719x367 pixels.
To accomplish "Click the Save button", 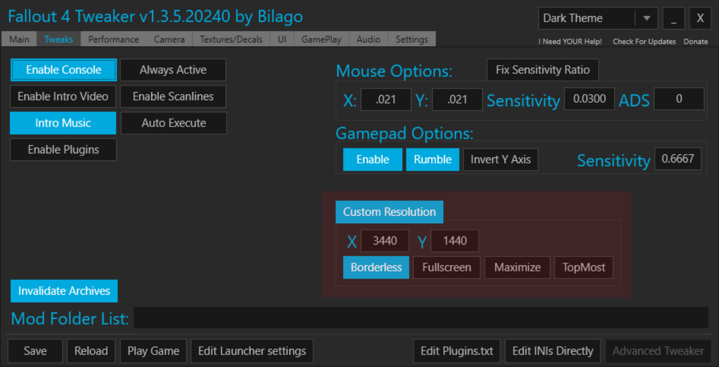I will (x=35, y=351).
